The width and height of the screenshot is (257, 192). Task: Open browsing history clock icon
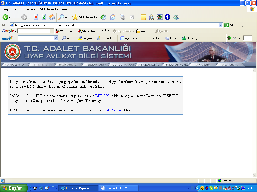[x=103, y=17]
